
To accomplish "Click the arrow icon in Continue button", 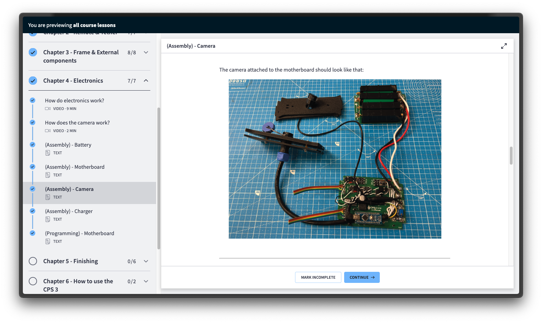I will coord(373,277).
